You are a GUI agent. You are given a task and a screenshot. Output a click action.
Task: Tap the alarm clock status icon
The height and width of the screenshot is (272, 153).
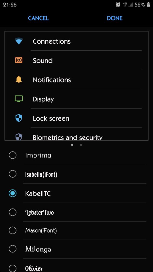[x=118, y=5]
